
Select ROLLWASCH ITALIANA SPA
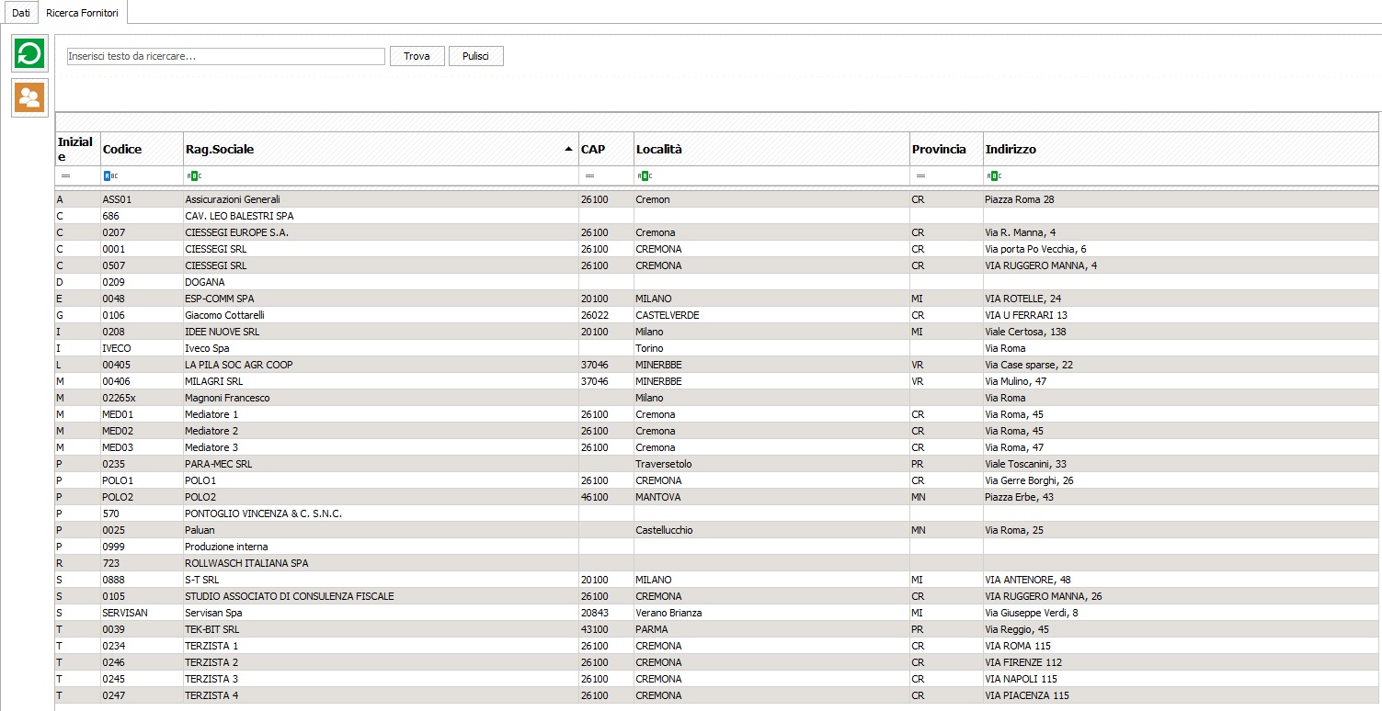pos(717,563)
